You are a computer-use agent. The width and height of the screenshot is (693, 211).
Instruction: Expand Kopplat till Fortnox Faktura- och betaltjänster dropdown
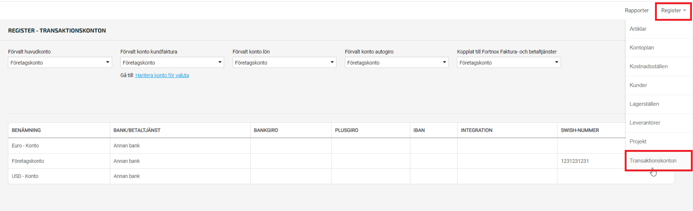click(509, 62)
